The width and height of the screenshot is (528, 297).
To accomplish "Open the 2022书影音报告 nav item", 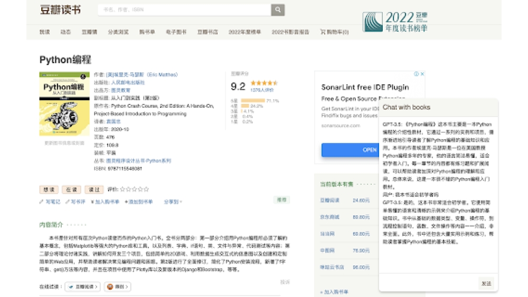I will (x=290, y=32).
